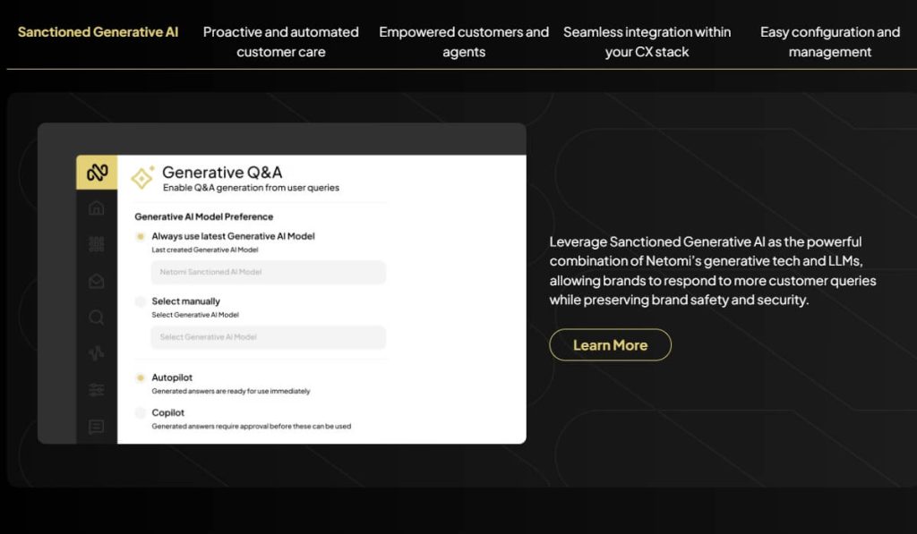The height and width of the screenshot is (534, 917).
Task: Enable the Autopilot radio option
Action: click(x=141, y=378)
